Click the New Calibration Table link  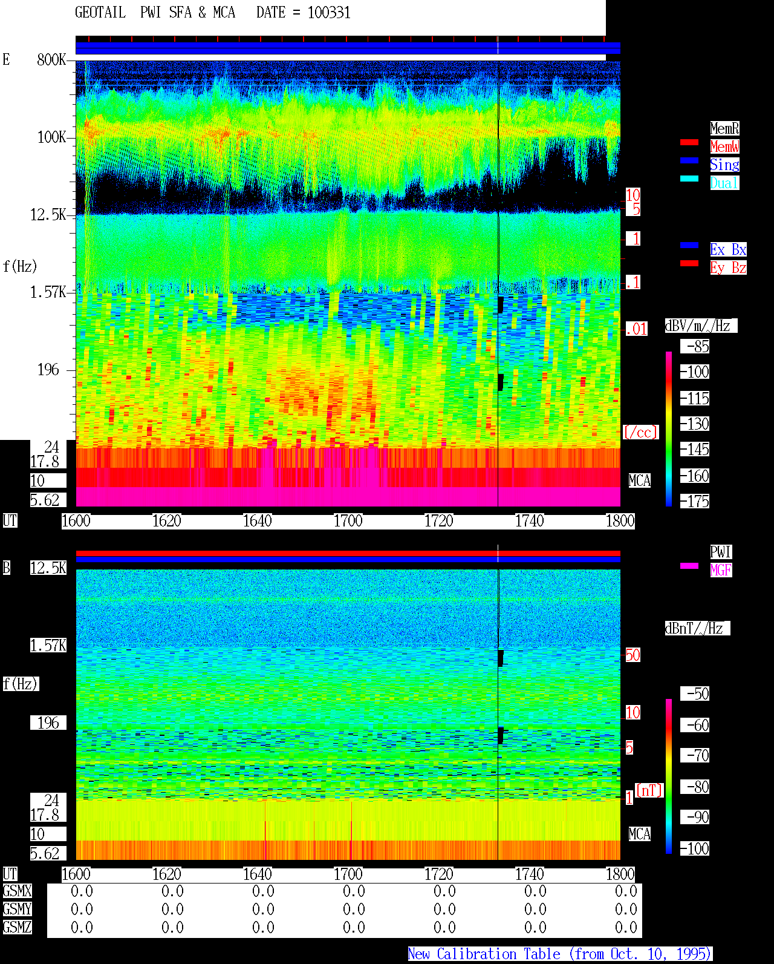(560, 954)
